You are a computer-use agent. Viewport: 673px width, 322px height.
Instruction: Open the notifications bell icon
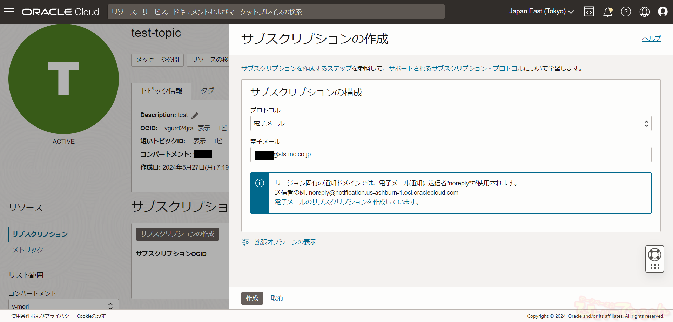(x=607, y=12)
